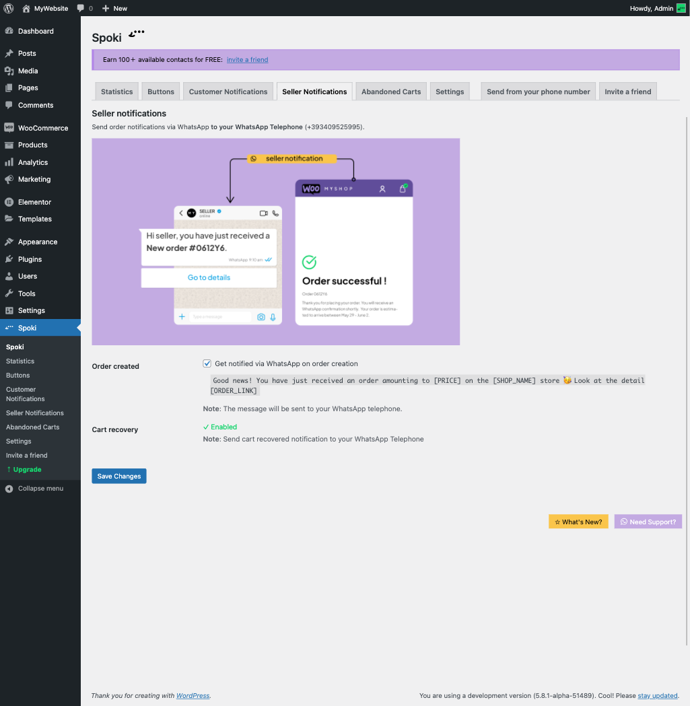Click the Collapse menu arrow icon
This screenshot has width=690, height=706.
tap(9, 489)
